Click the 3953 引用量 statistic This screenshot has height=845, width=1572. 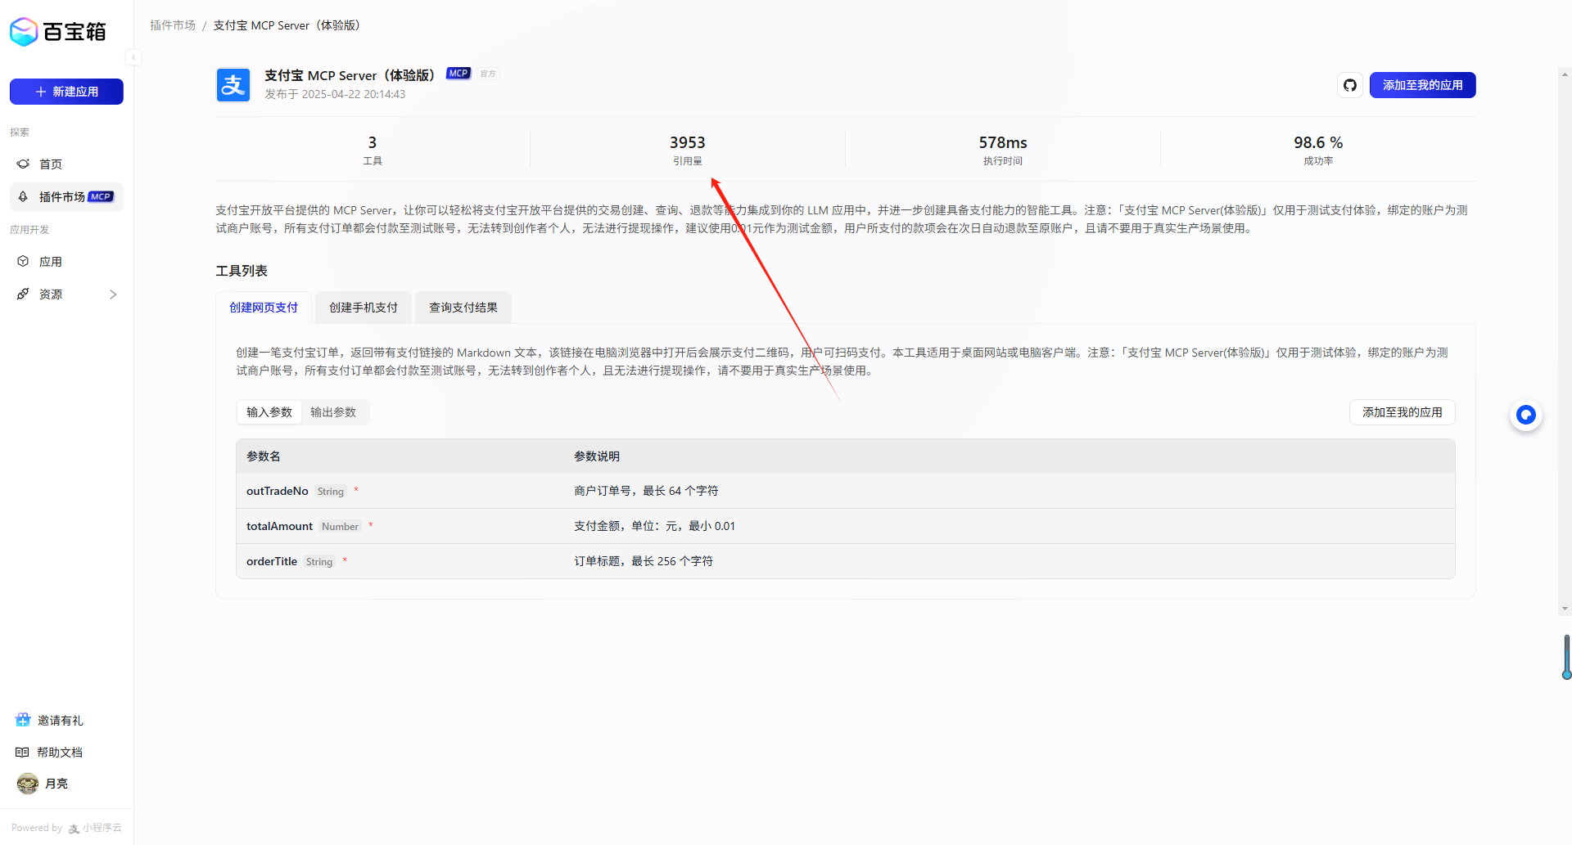(688, 150)
